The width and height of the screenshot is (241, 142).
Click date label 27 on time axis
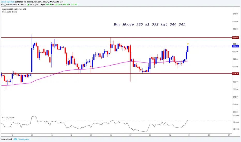[x=229, y=135]
